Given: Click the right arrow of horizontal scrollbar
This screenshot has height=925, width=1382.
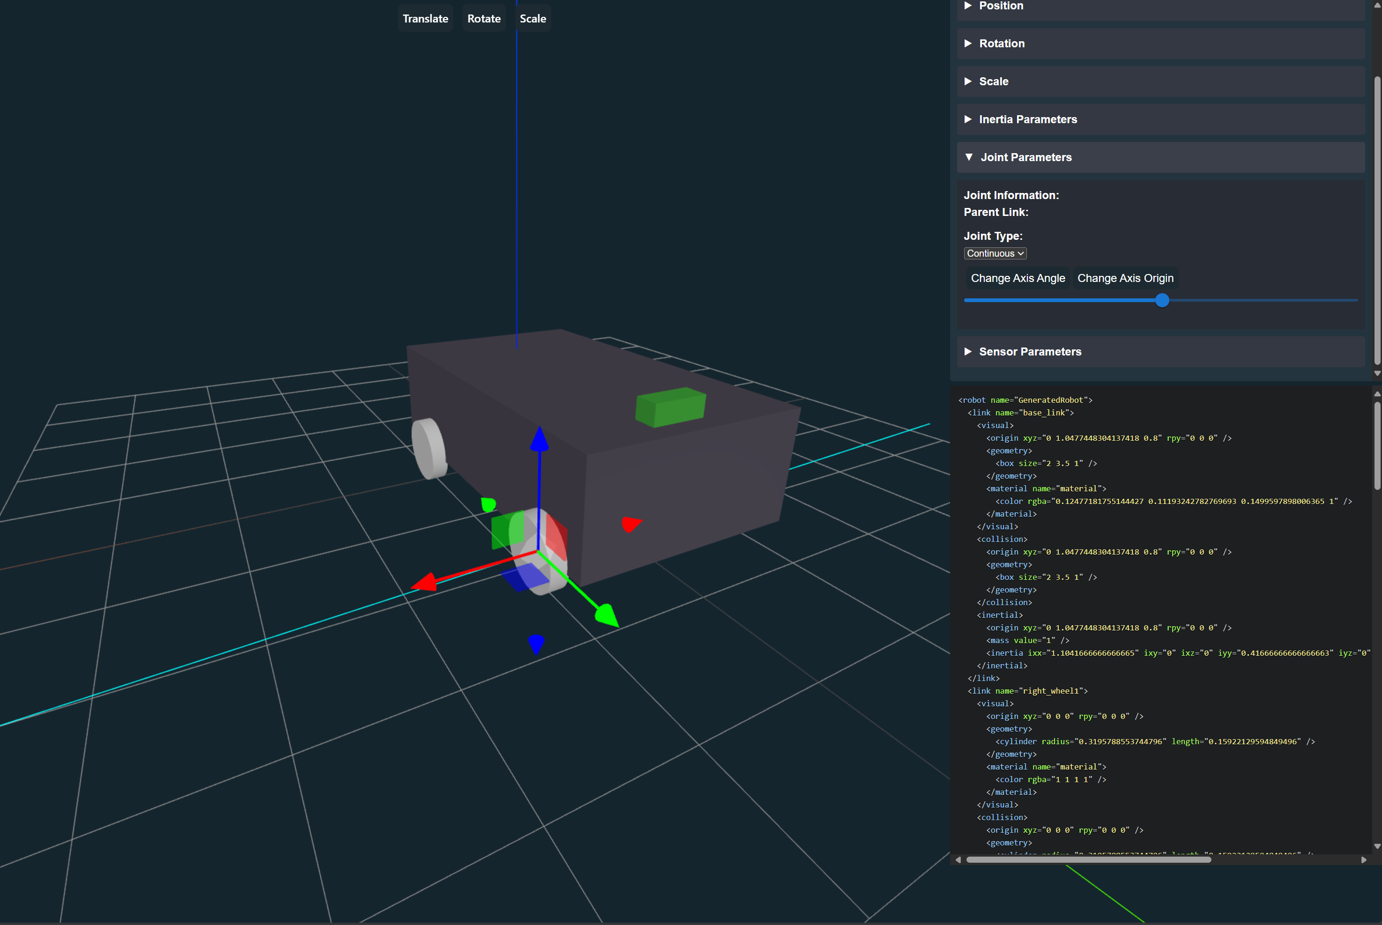Looking at the screenshot, I should pyautogui.click(x=1363, y=860).
